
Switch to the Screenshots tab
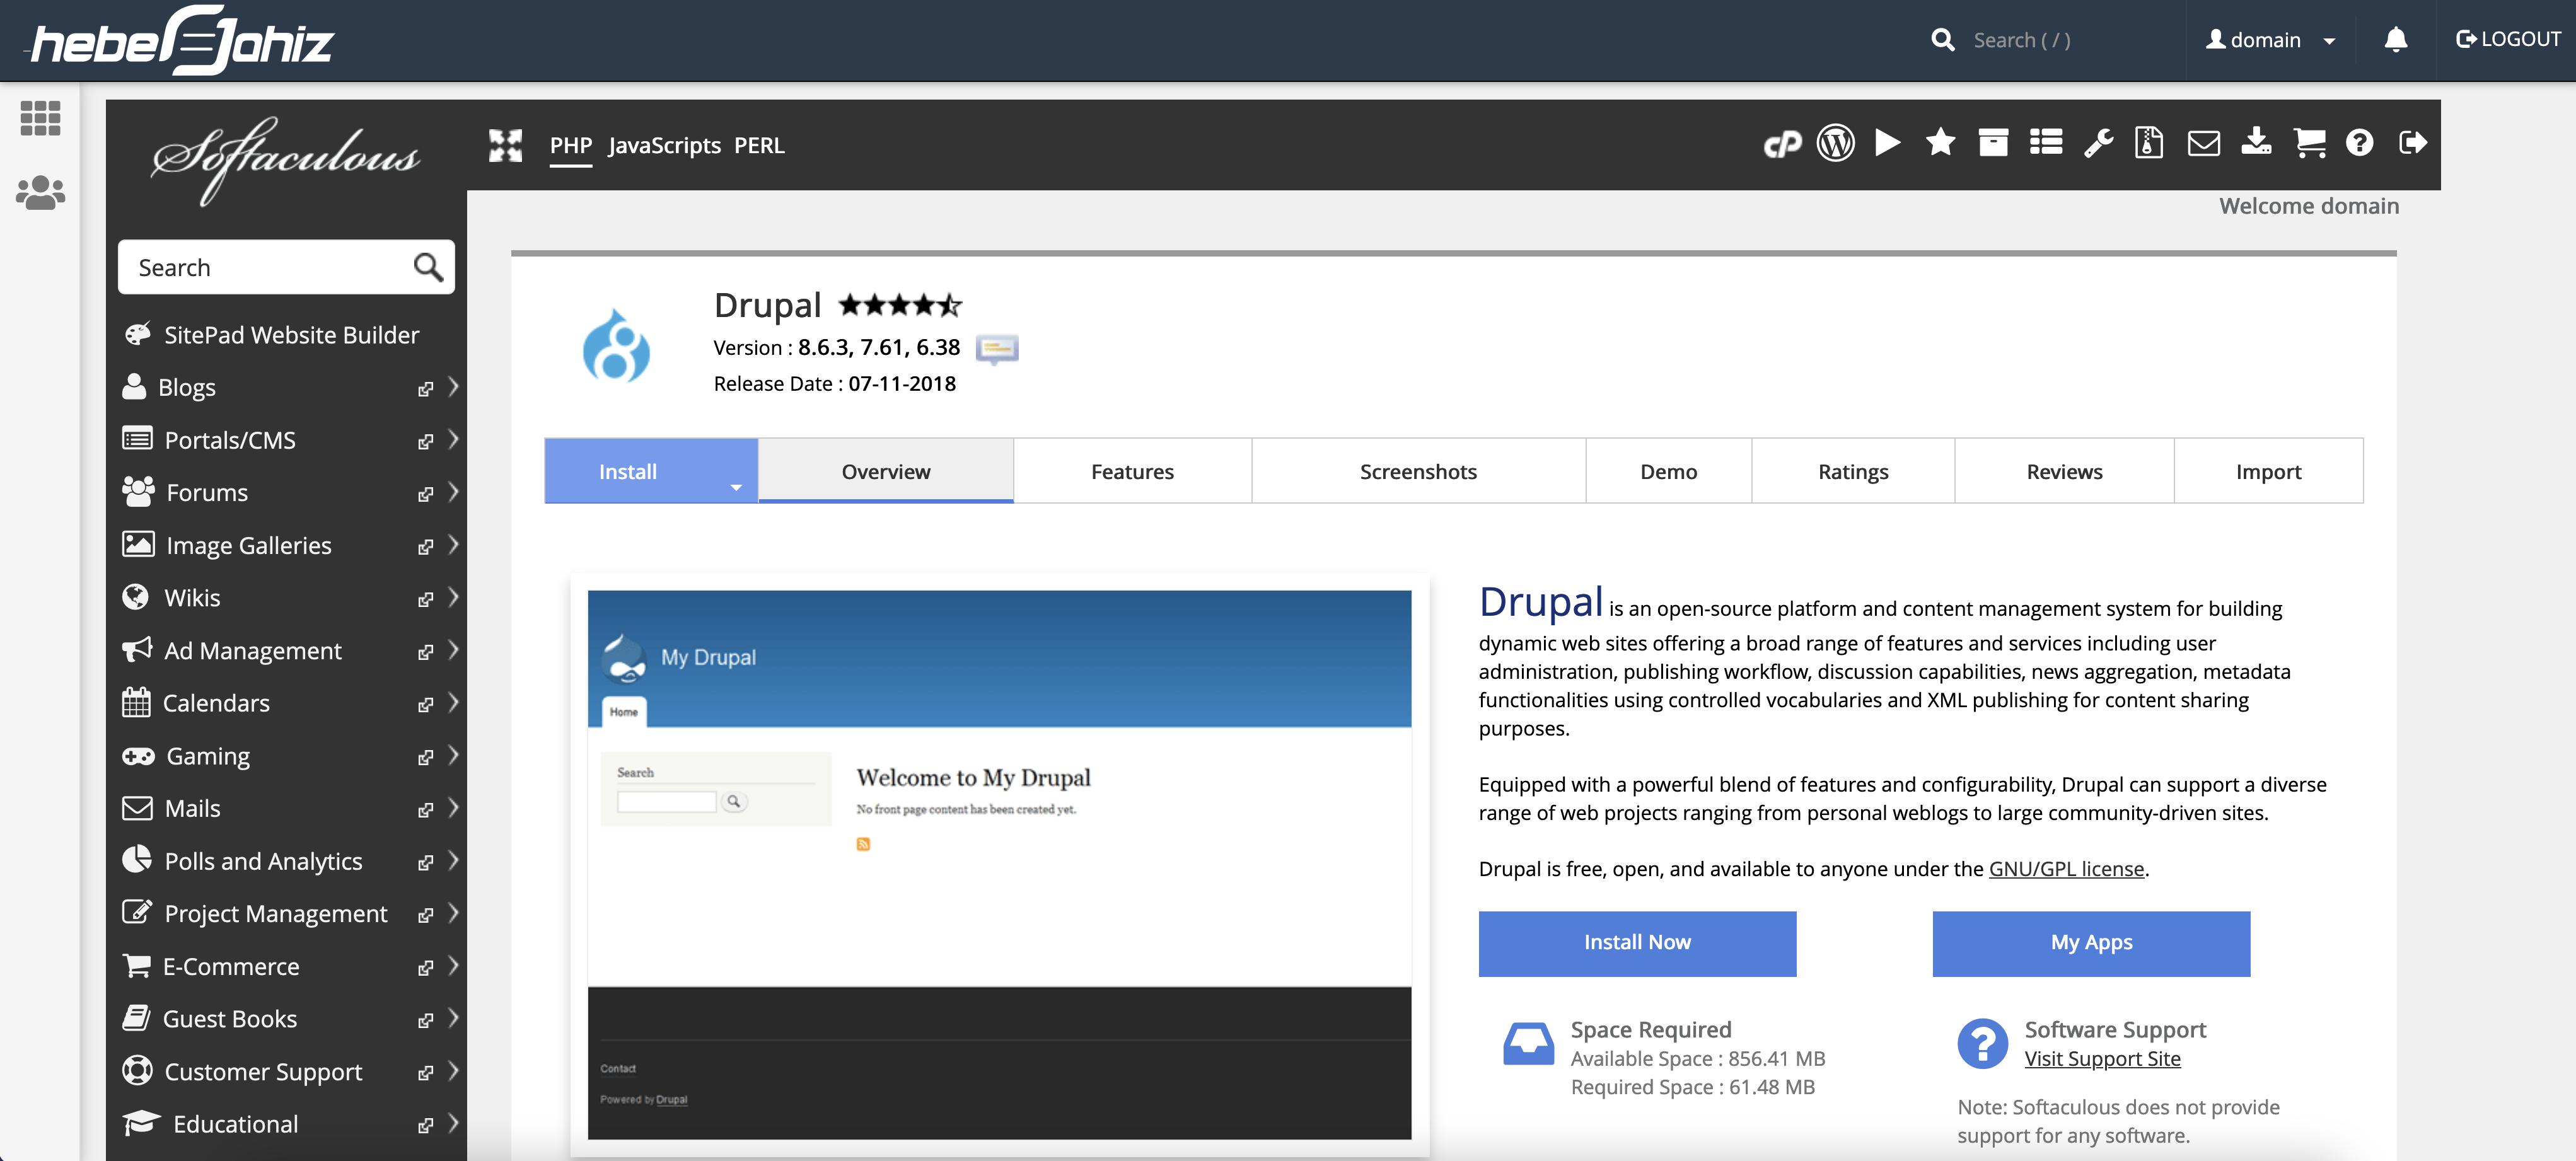[x=1418, y=471]
